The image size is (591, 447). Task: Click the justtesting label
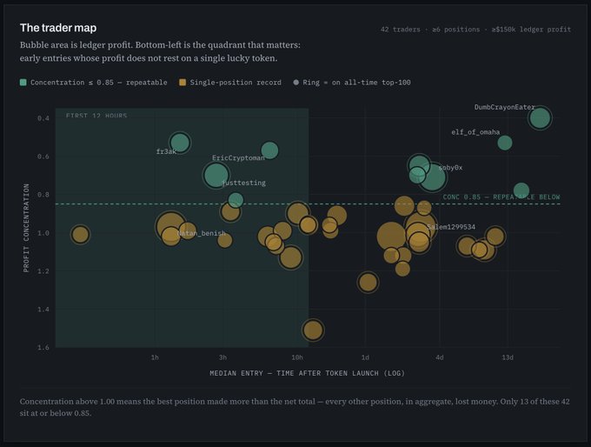click(243, 183)
